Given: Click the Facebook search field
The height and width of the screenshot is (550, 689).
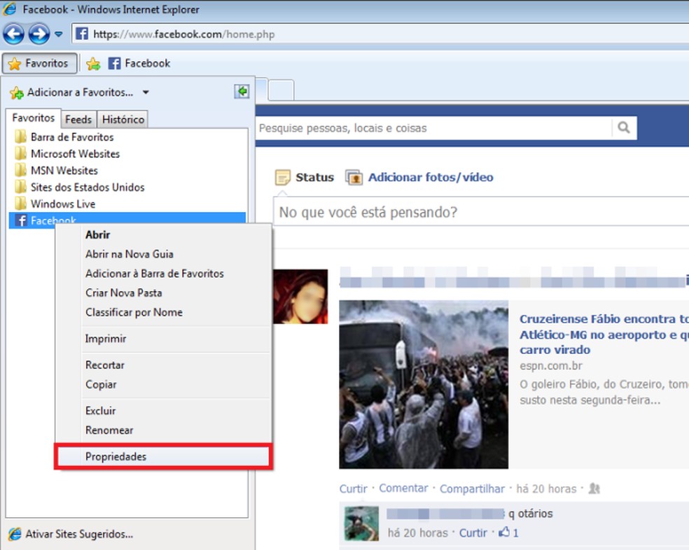Looking at the screenshot, I should point(433,128).
